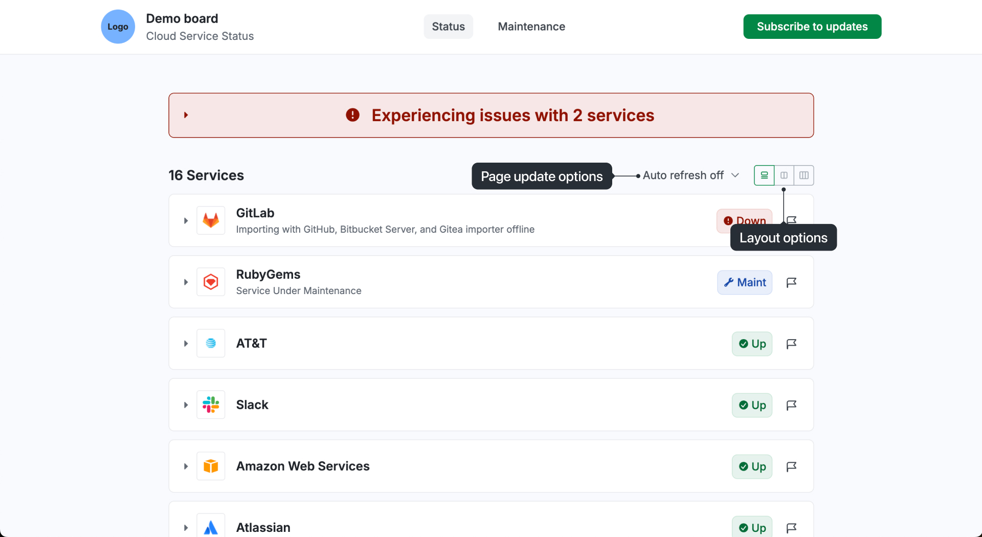
Task: Switch to three-column layout
Action: [804, 175]
